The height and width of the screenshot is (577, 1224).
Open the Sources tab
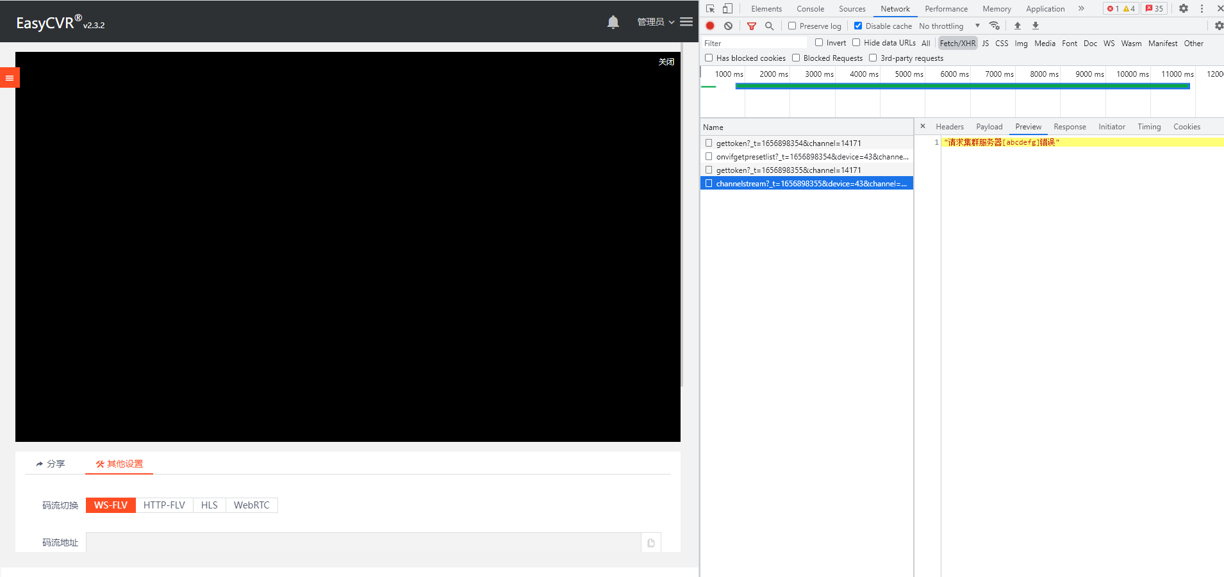852,8
